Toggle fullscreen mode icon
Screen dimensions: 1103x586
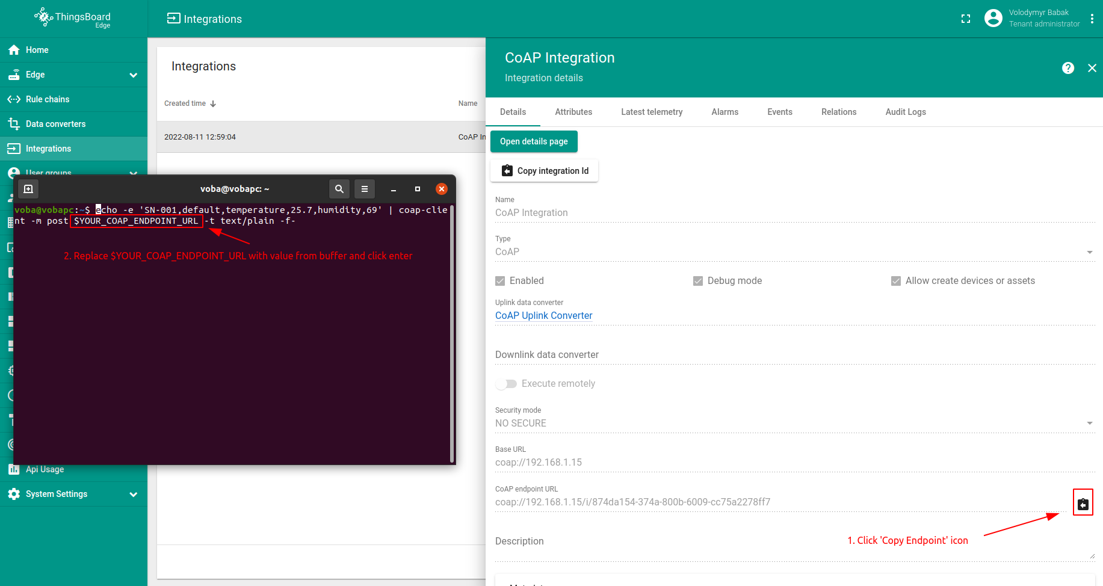966,19
